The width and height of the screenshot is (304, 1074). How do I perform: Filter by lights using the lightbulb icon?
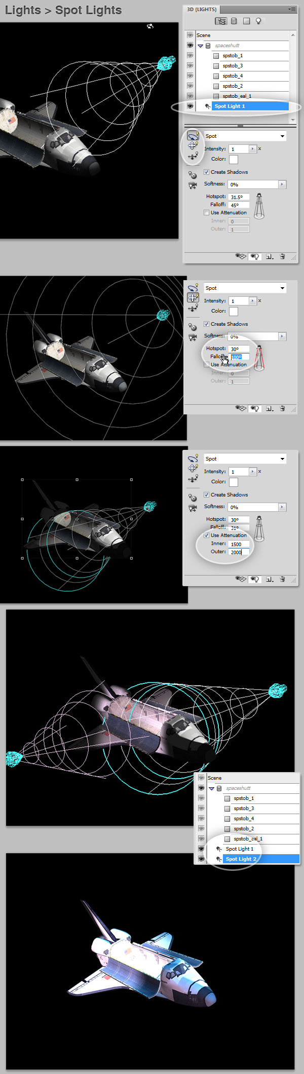pos(258,21)
